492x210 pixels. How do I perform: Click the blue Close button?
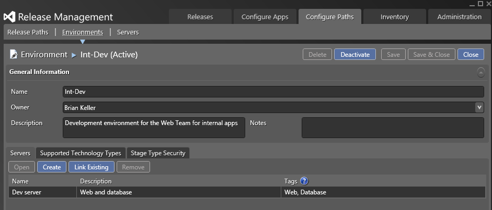[470, 55]
